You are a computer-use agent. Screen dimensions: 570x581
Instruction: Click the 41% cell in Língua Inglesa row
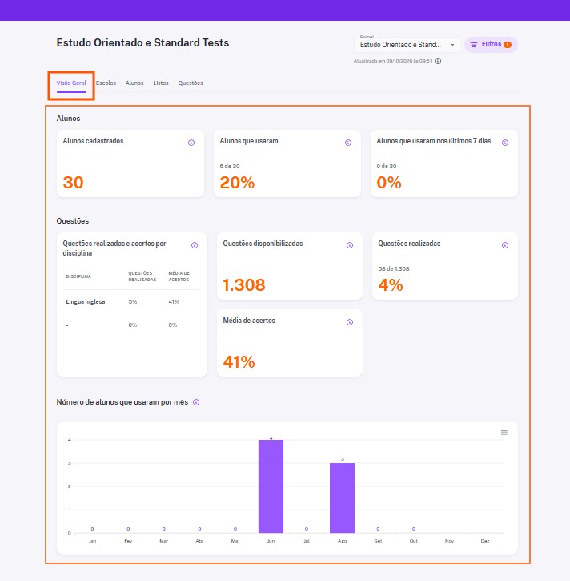coord(174,301)
